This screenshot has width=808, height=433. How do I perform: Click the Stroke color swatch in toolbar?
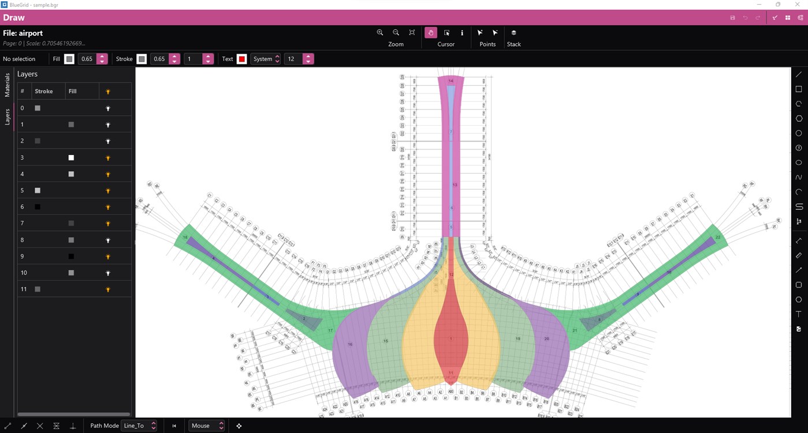(x=142, y=59)
